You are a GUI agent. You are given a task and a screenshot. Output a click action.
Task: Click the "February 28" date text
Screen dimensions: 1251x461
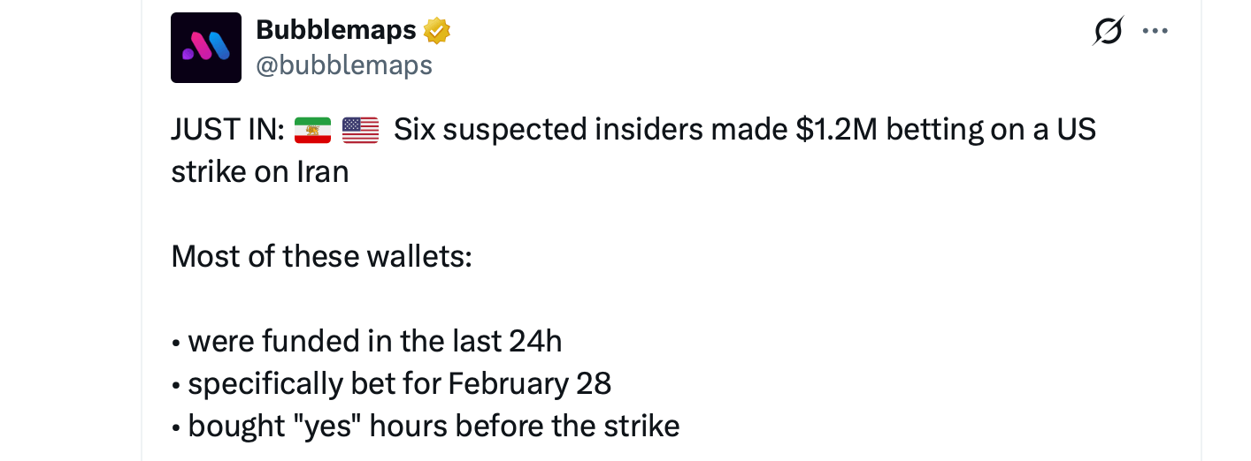coord(530,383)
